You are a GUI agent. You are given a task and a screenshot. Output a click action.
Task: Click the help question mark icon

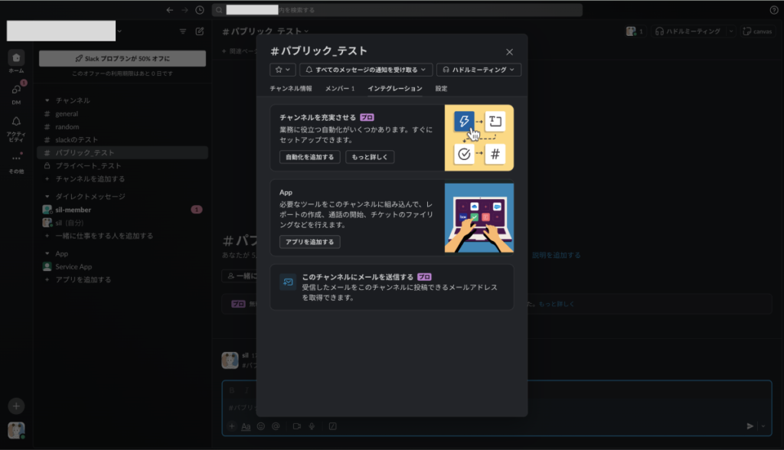point(773,10)
